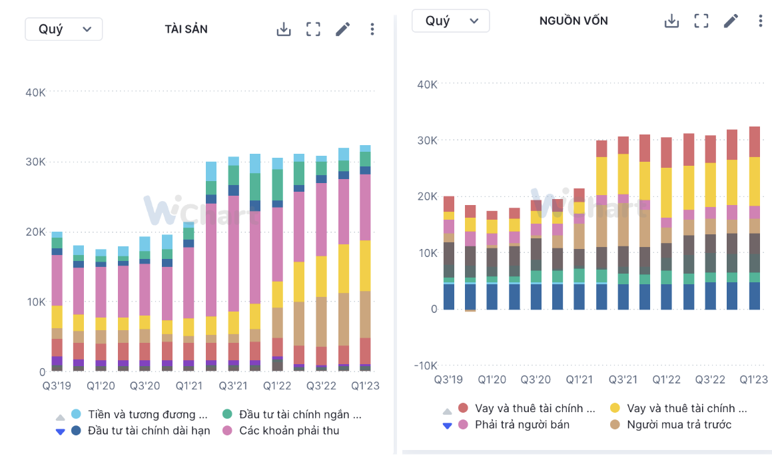Toggle Đầu tư tài chính dài hạn series
The width and height of the screenshot is (772, 462).
149,431
